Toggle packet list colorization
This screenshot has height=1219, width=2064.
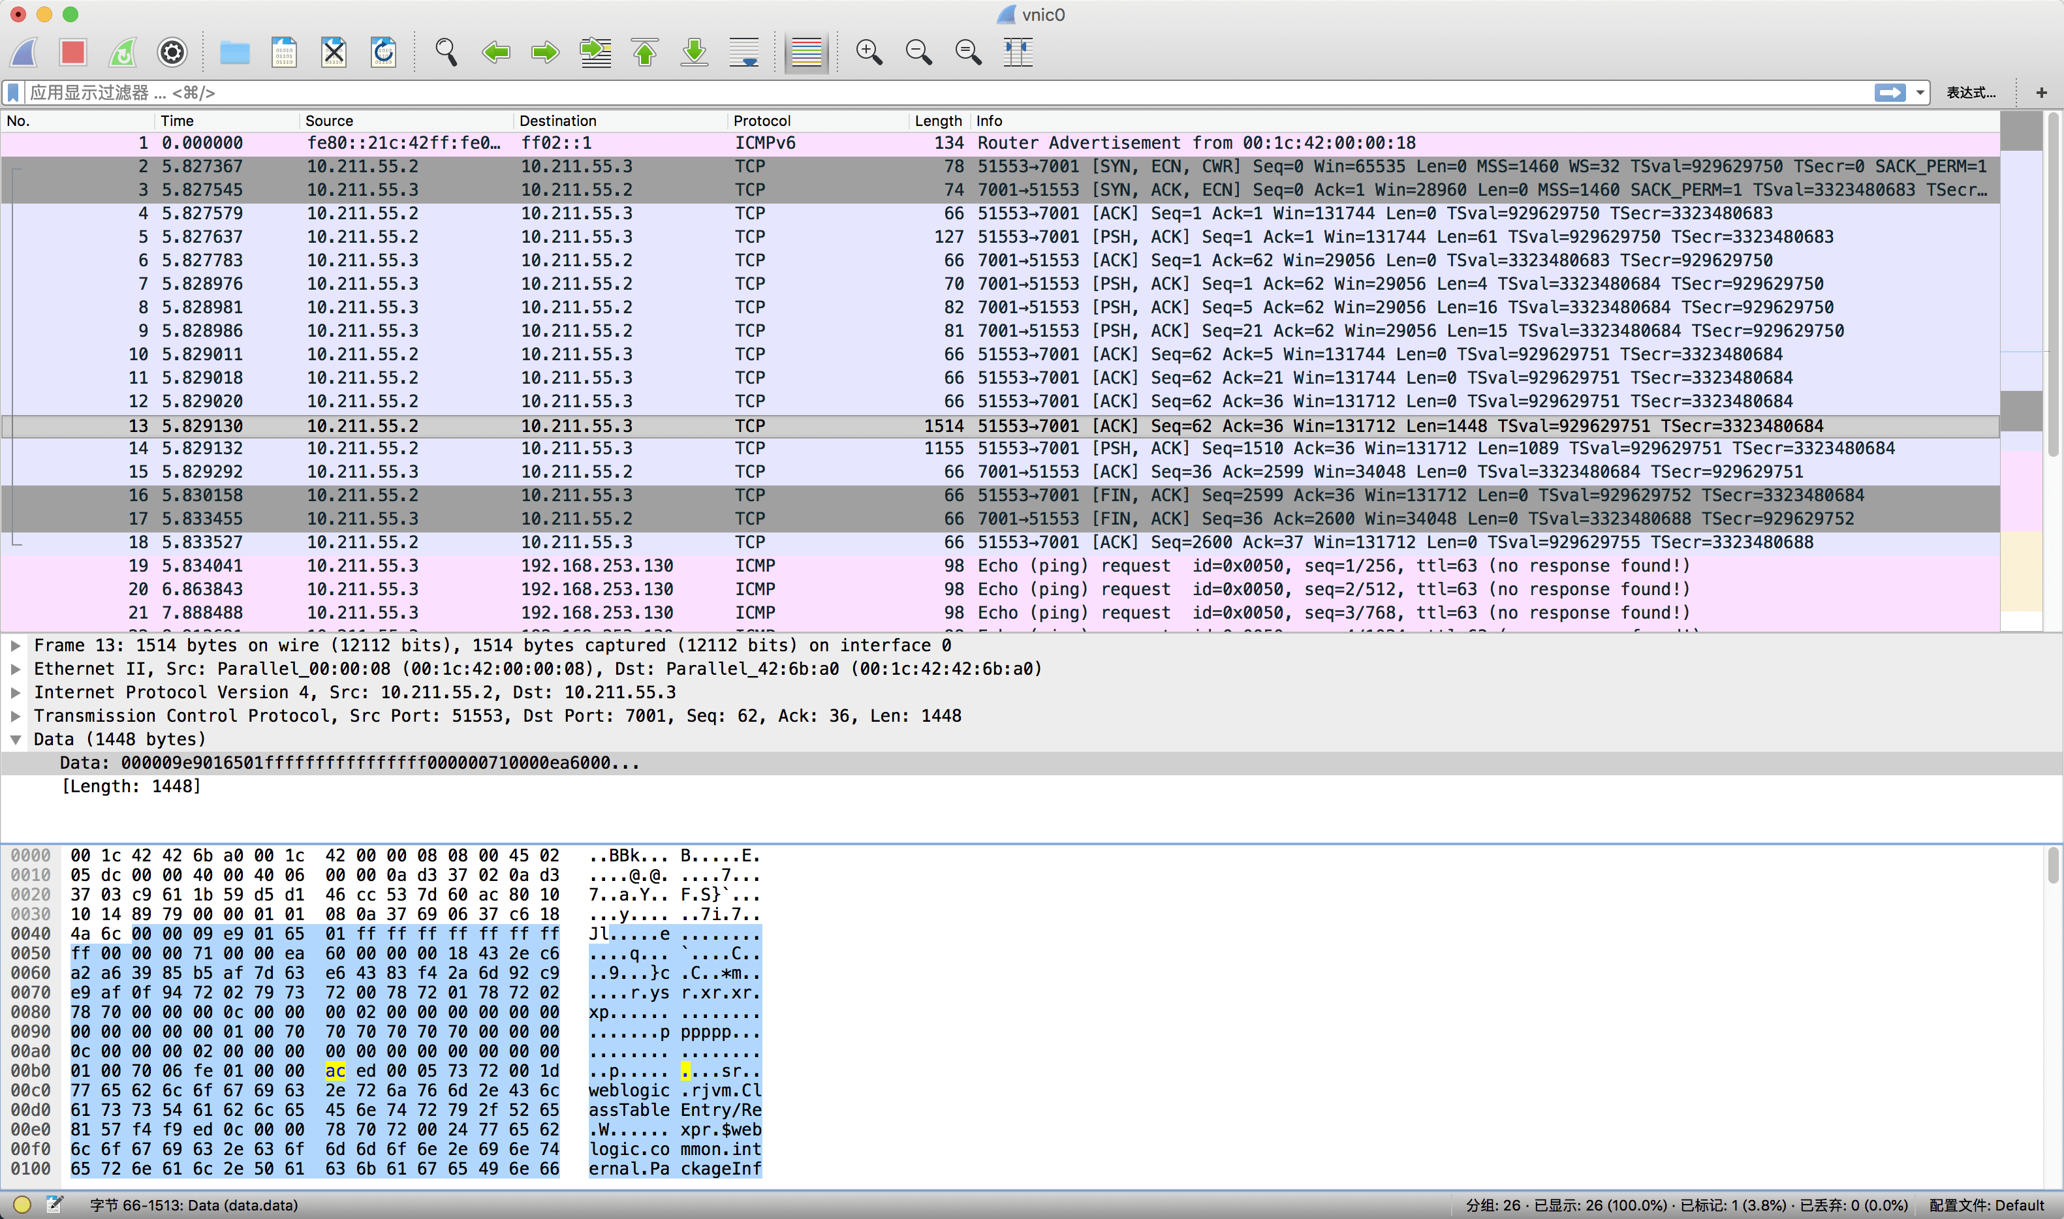pos(806,53)
